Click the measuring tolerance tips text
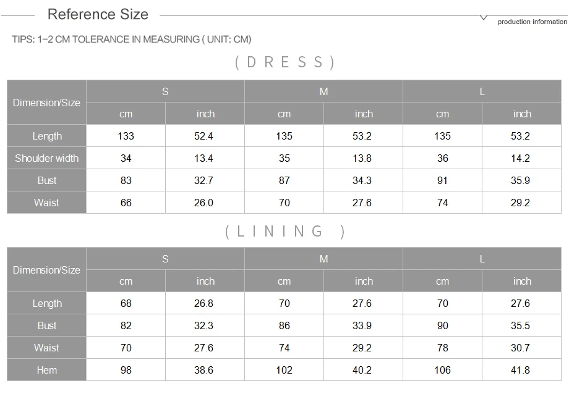This screenshot has width=569, height=394. tap(132, 39)
